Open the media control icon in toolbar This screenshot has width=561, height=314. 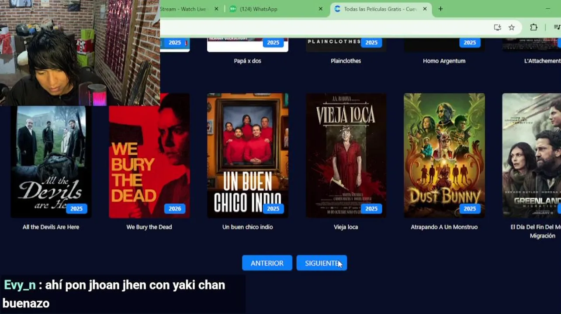[x=557, y=27]
